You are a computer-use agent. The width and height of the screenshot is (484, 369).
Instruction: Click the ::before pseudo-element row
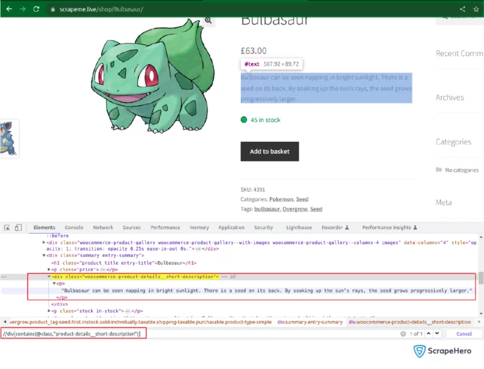58,236
